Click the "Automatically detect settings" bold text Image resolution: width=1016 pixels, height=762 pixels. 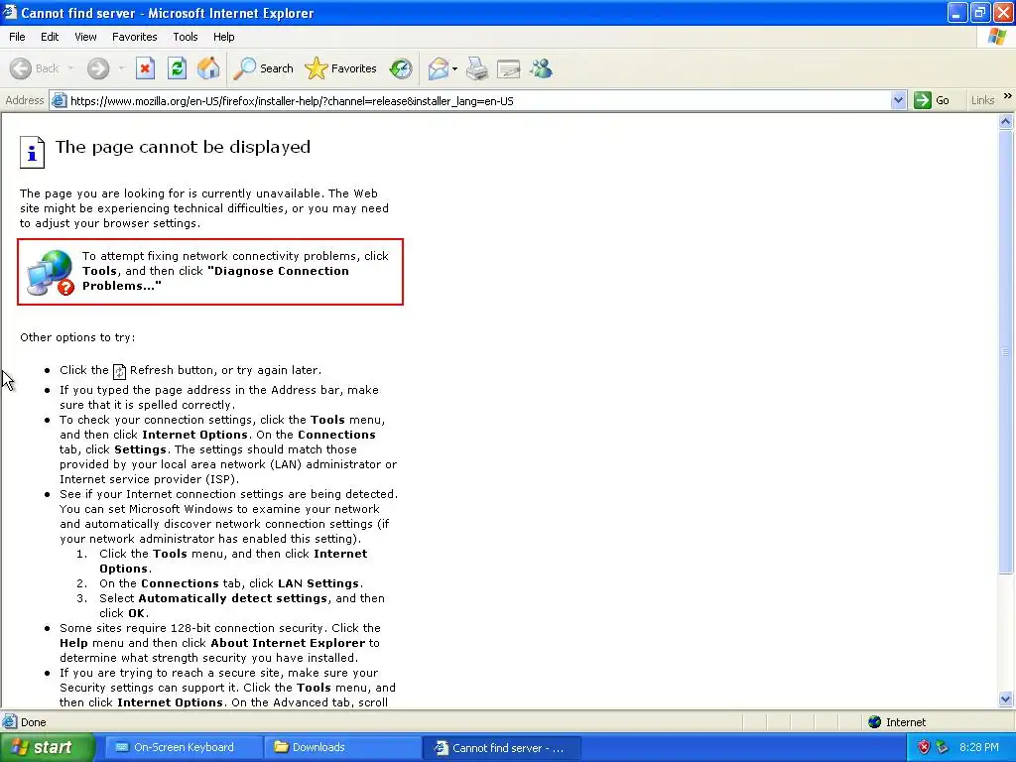(x=232, y=598)
